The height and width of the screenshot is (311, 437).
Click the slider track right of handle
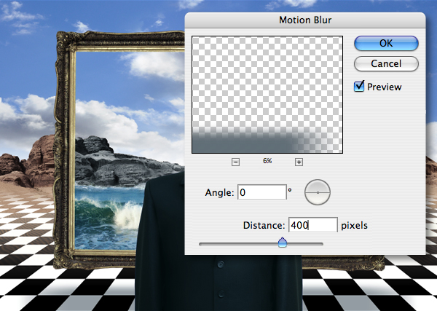305,244
